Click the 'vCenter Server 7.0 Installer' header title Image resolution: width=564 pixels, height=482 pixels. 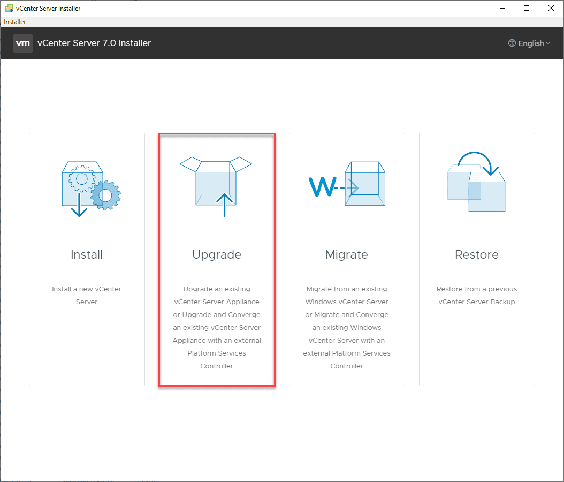94,43
